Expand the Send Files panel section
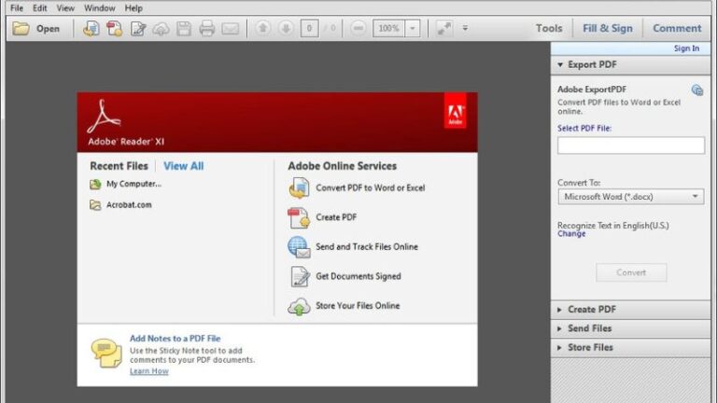Image resolution: width=717 pixels, height=403 pixels. click(x=630, y=328)
